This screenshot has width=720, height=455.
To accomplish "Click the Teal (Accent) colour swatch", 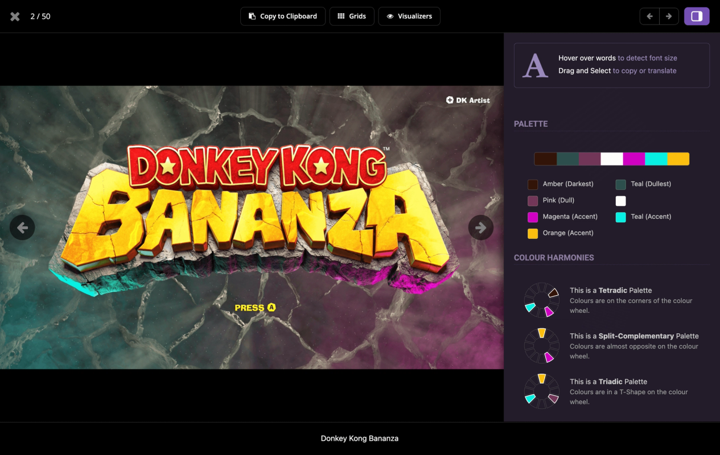I will tap(621, 217).
